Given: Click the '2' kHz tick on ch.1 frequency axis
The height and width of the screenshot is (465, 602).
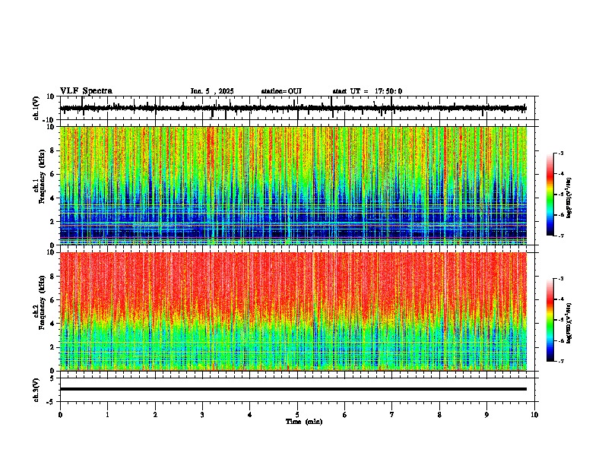Looking at the screenshot, I should (52, 221).
